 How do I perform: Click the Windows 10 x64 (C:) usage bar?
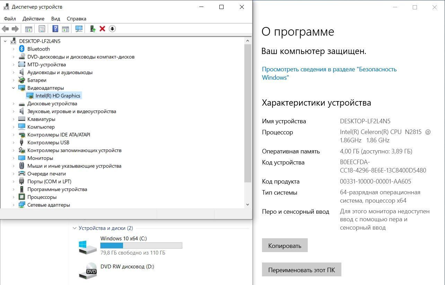pyautogui.click(x=141, y=246)
